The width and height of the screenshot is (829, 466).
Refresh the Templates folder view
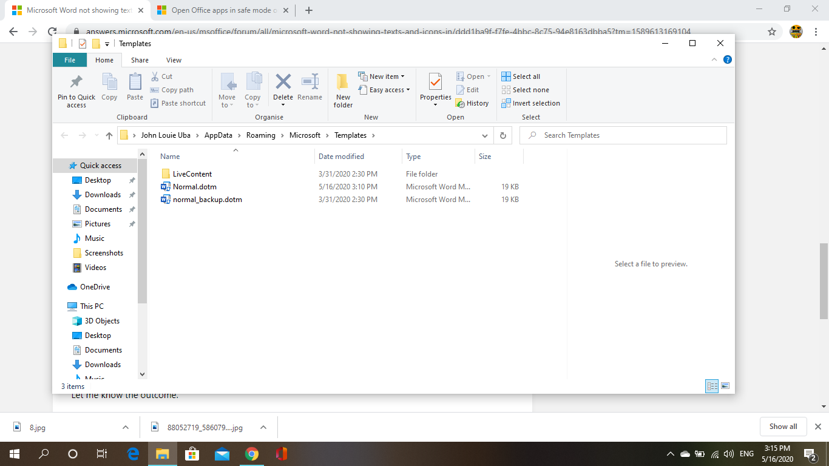tap(503, 135)
